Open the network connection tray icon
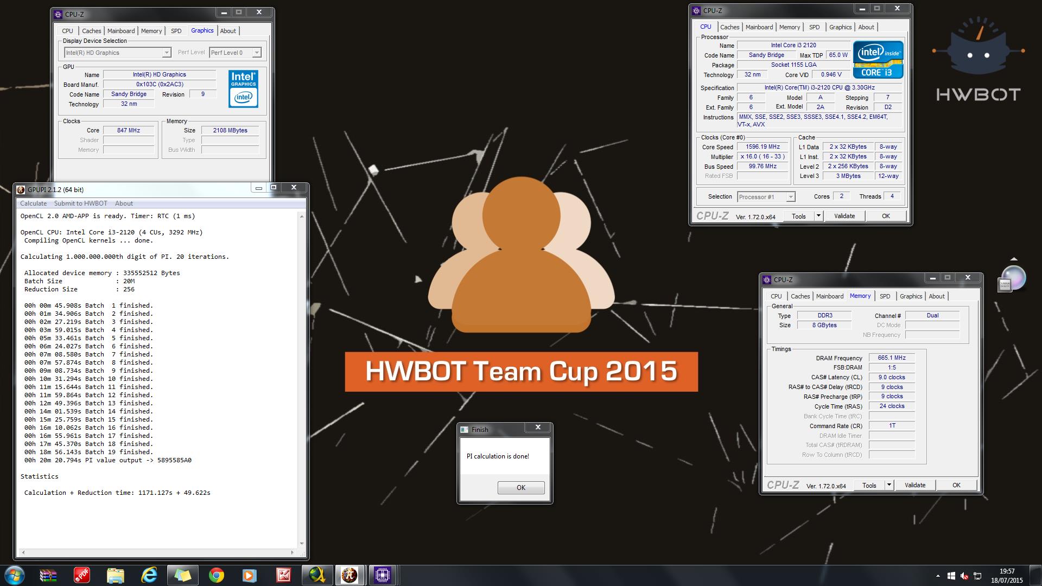Image resolution: width=1042 pixels, height=586 pixels. (977, 576)
